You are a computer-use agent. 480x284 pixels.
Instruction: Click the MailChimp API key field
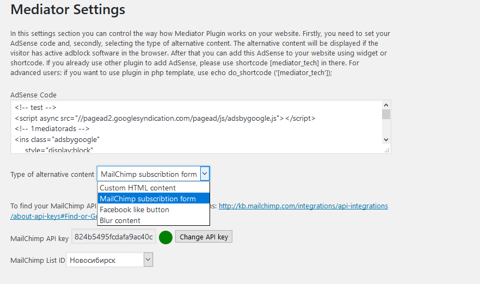pyautogui.click(x=114, y=237)
